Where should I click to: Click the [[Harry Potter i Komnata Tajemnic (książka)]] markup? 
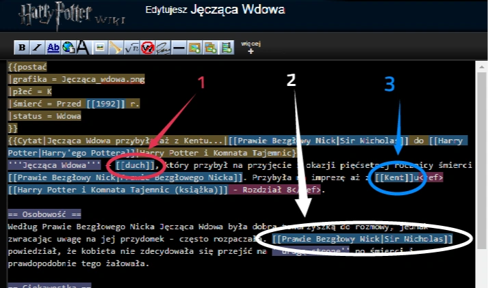click(x=118, y=190)
